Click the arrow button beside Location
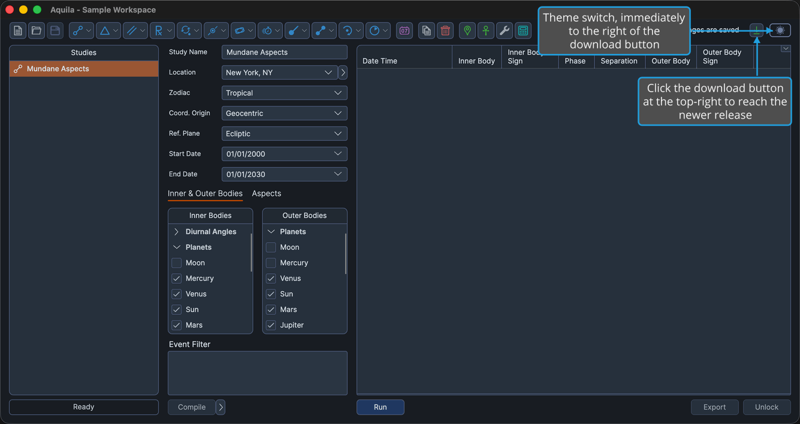The height and width of the screenshot is (424, 800). point(343,72)
